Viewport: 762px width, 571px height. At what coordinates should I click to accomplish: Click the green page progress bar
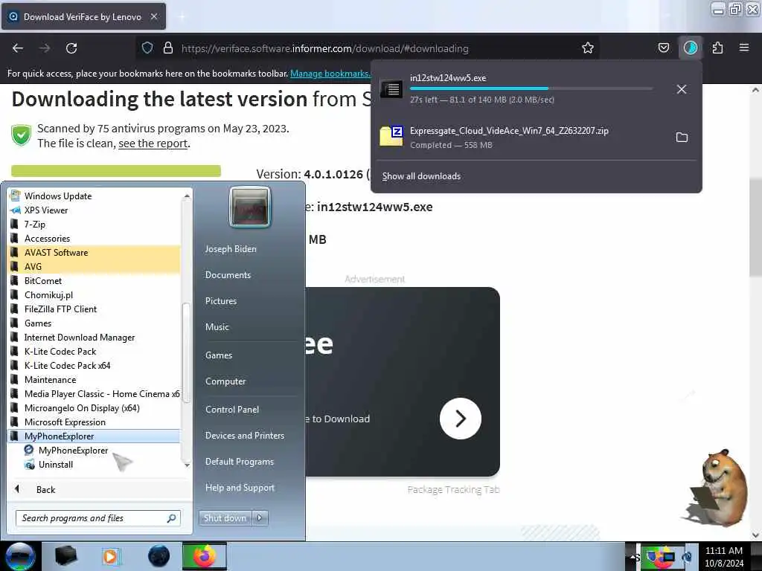click(115, 170)
